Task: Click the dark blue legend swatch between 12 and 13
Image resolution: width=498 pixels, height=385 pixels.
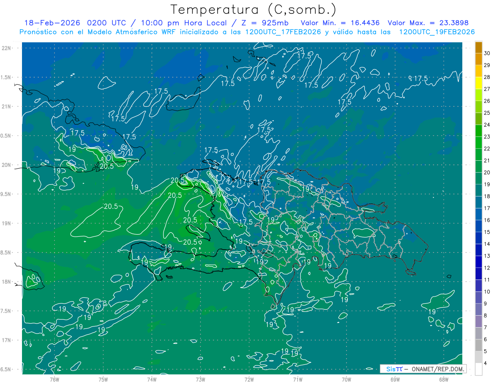Action: coord(478,262)
